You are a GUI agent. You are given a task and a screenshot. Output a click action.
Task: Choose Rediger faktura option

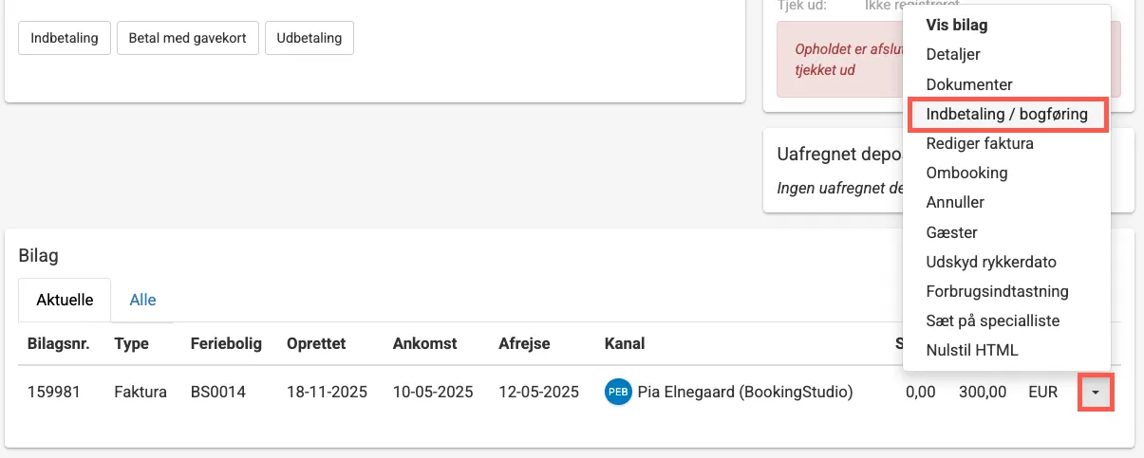point(980,144)
